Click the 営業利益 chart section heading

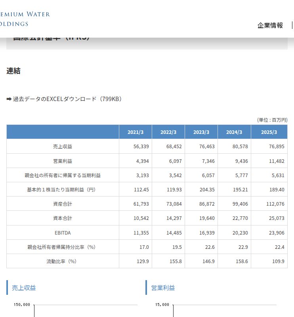coord(163,288)
